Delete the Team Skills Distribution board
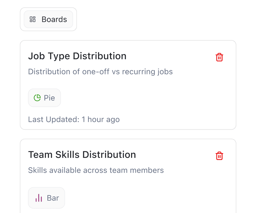The width and height of the screenshot is (256, 213). [219, 156]
